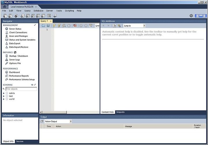Create a new schema toolbar icon
The image size is (208, 145).
pyautogui.click(x=23, y=16)
